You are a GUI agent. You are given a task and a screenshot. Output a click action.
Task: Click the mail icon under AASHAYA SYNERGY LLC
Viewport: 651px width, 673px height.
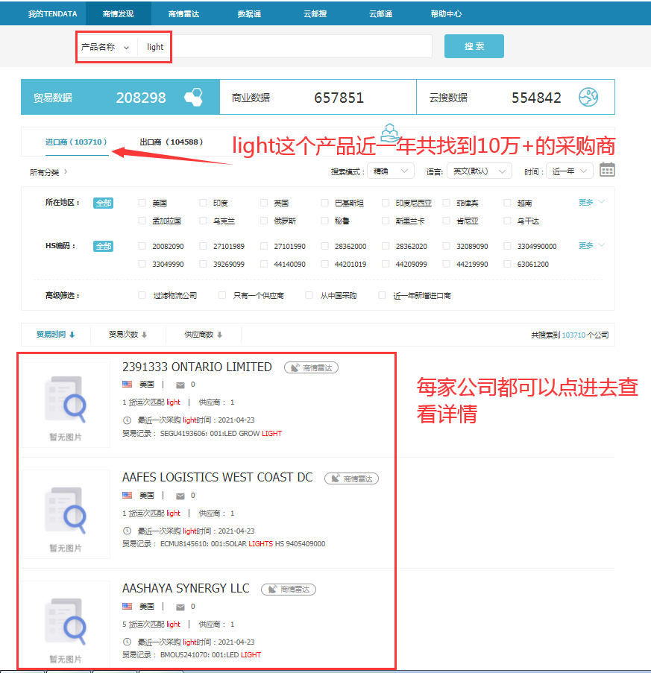tap(180, 607)
